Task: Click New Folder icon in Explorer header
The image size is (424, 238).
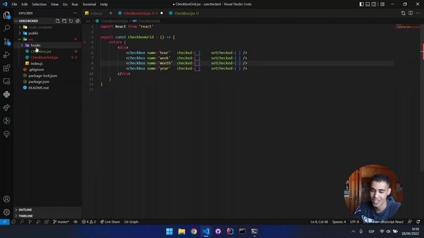Action: click(x=64, y=20)
